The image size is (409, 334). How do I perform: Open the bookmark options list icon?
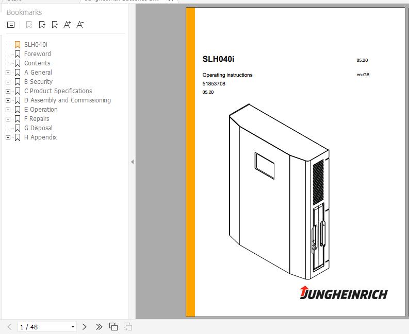click(x=11, y=25)
